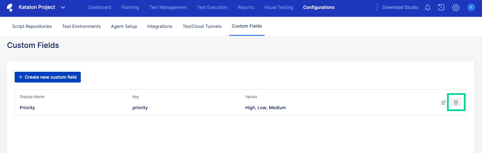
Task: Select the Agent Setup tab
Action: (x=124, y=26)
